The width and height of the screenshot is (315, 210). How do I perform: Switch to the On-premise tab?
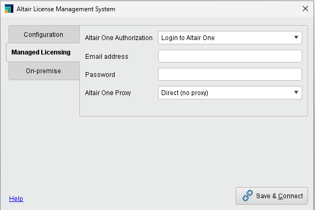tap(44, 71)
